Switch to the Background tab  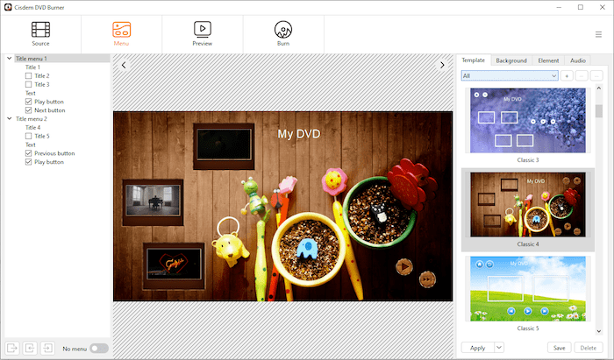510,60
